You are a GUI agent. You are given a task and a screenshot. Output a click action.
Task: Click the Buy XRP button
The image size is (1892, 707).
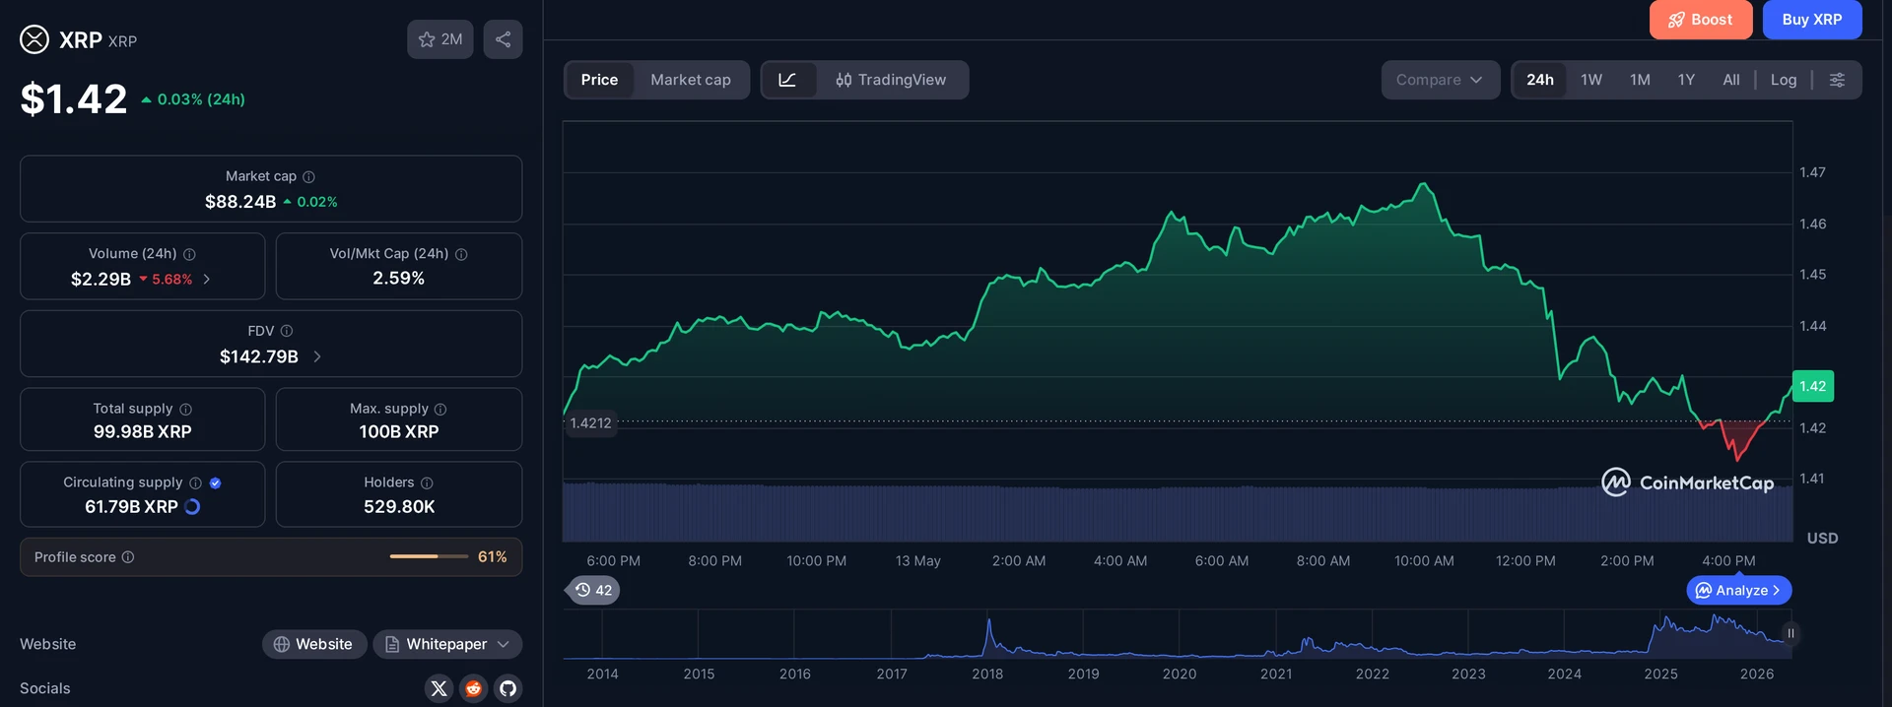[1812, 20]
